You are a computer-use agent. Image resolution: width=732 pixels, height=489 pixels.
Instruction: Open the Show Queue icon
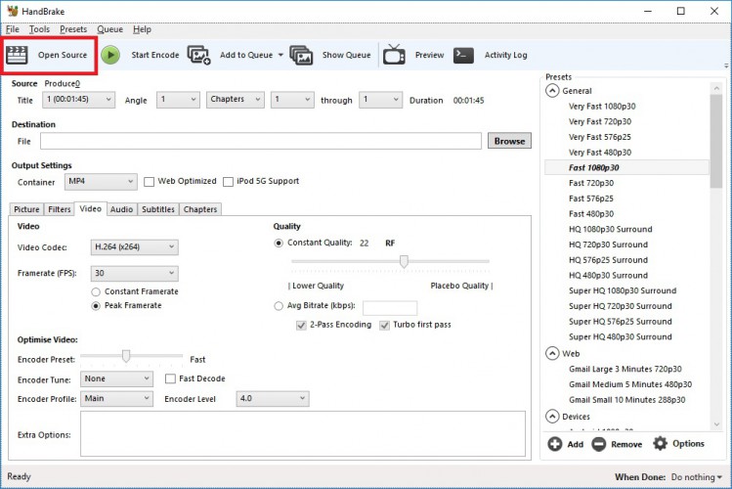[x=301, y=55]
